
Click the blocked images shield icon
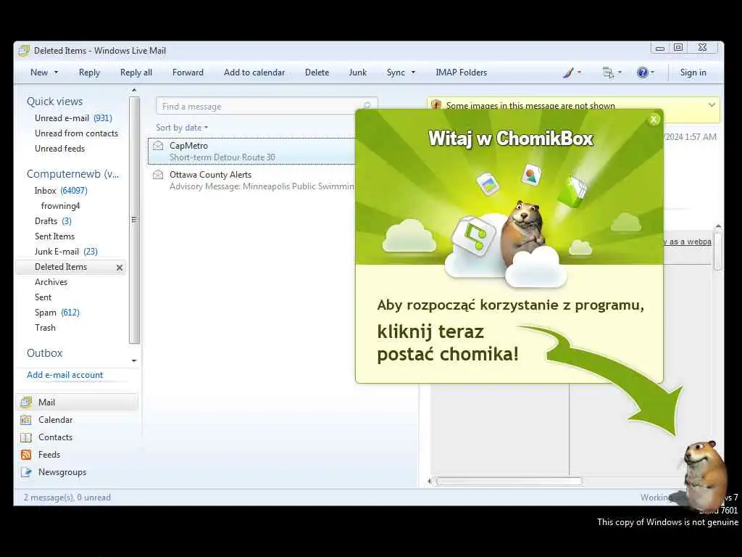click(x=436, y=105)
